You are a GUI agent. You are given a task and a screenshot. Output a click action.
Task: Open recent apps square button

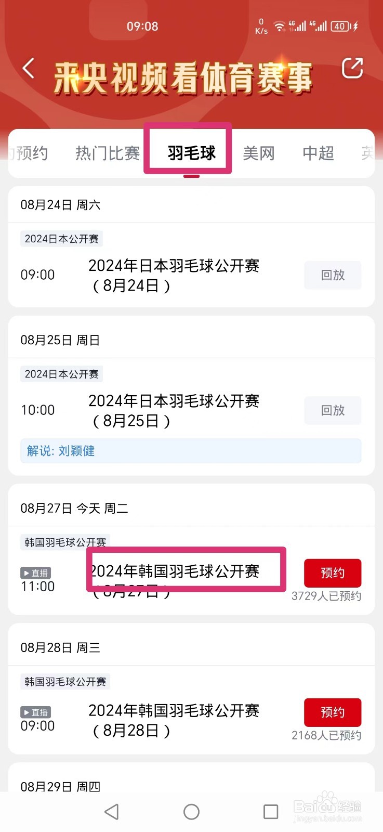271,812
